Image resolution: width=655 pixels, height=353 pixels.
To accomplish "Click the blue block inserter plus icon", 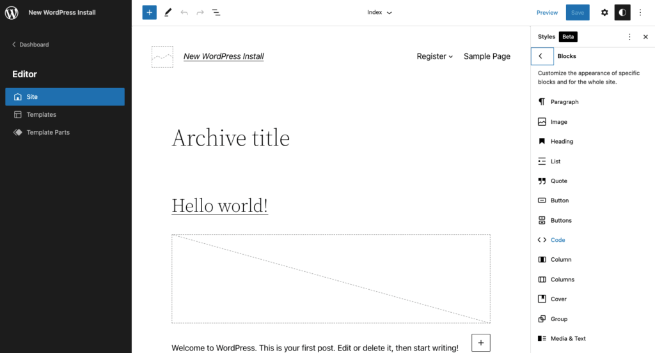I will 149,13.
